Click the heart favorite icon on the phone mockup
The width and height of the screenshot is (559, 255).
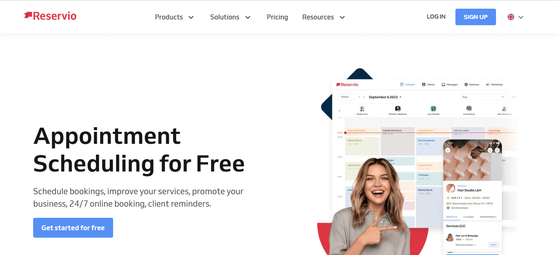[497, 150]
